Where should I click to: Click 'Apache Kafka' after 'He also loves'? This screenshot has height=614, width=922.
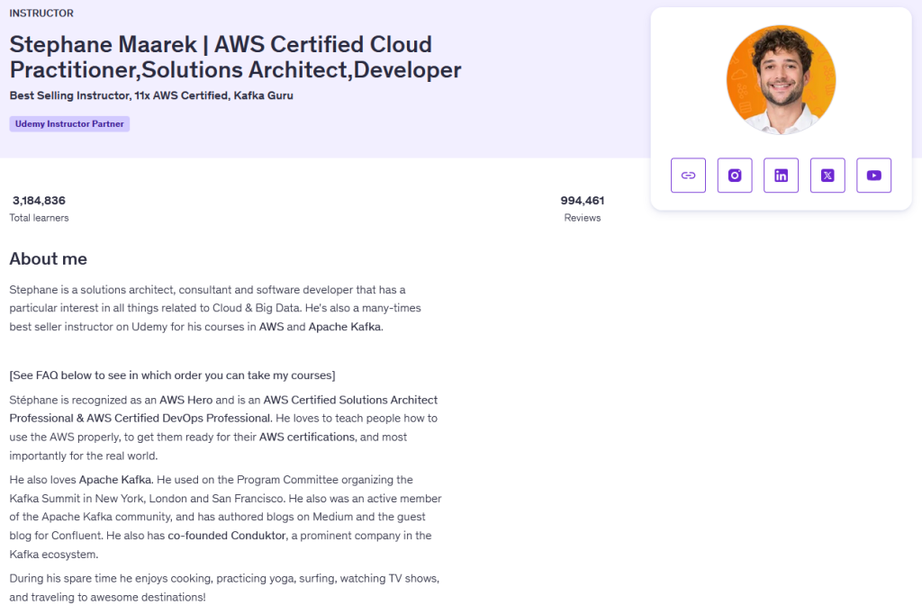click(115, 480)
